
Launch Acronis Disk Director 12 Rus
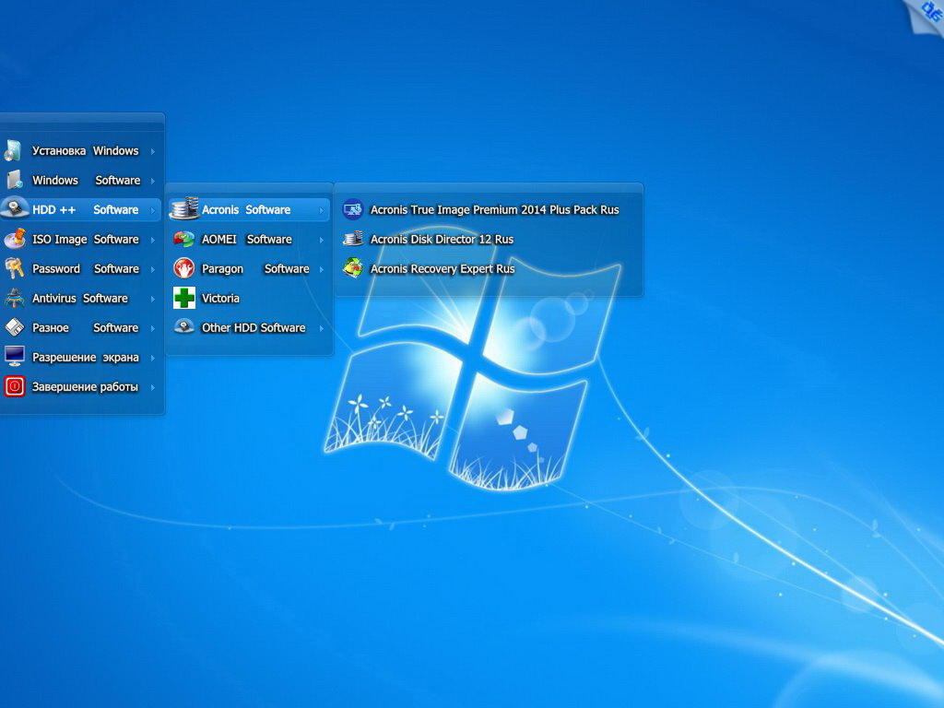(442, 239)
